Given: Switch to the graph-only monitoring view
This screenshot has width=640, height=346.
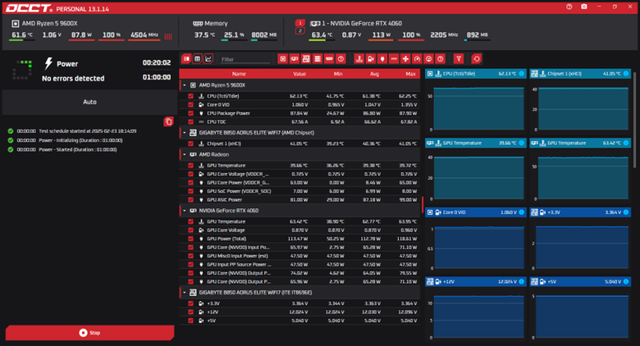Looking at the screenshot, I should click(208, 59).
